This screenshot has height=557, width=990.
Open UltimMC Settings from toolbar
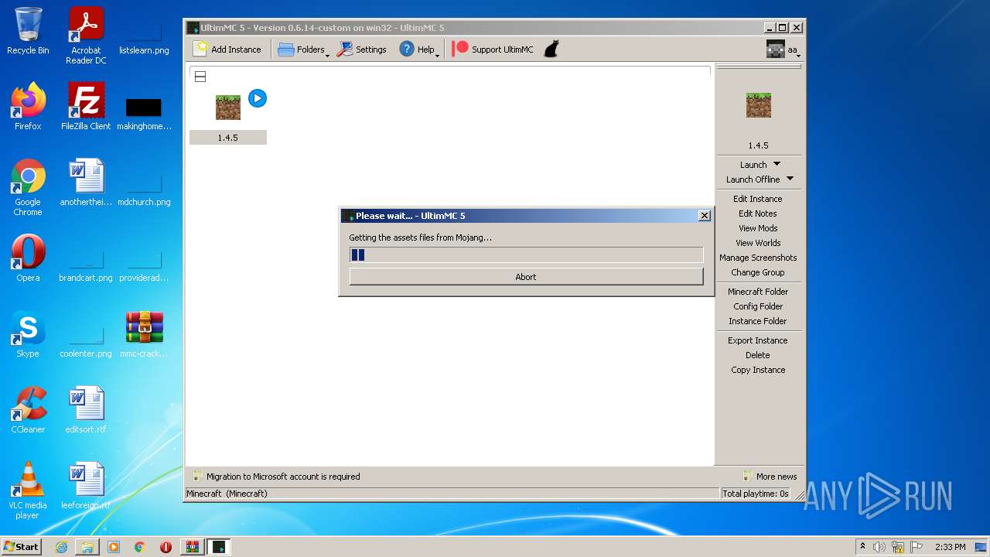click(361, 49)
